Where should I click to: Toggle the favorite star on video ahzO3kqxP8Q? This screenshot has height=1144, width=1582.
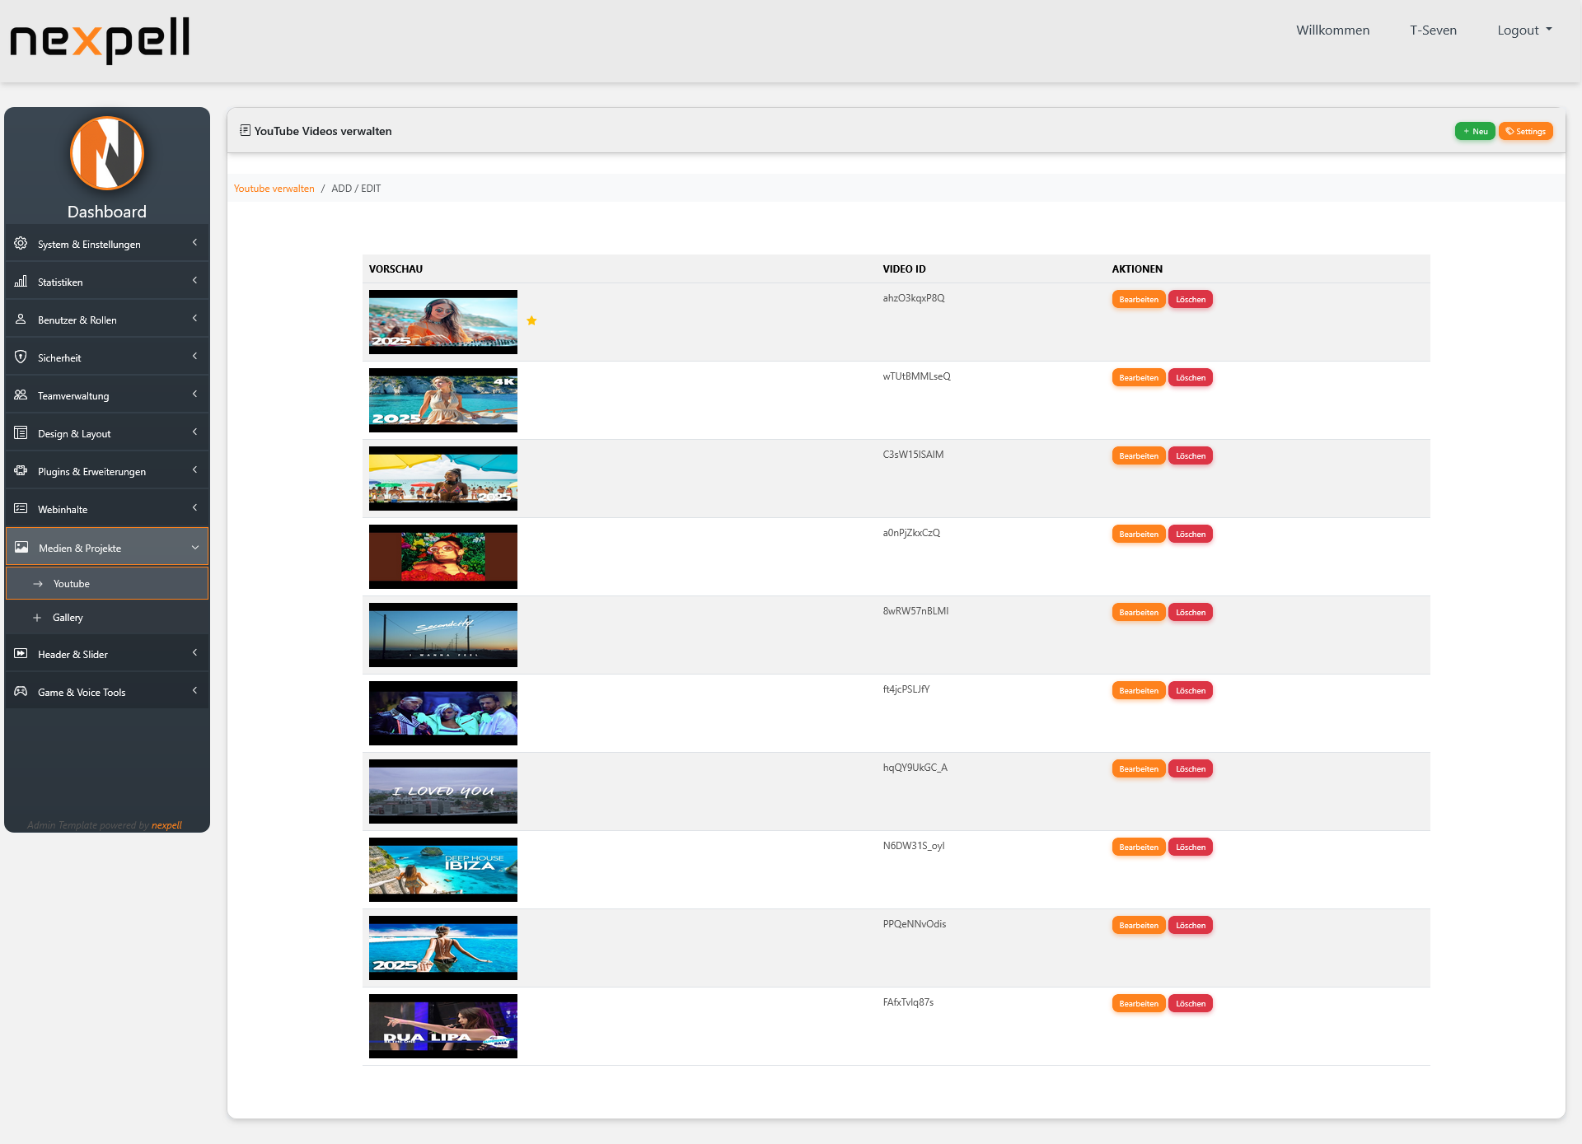coord(531,320)
